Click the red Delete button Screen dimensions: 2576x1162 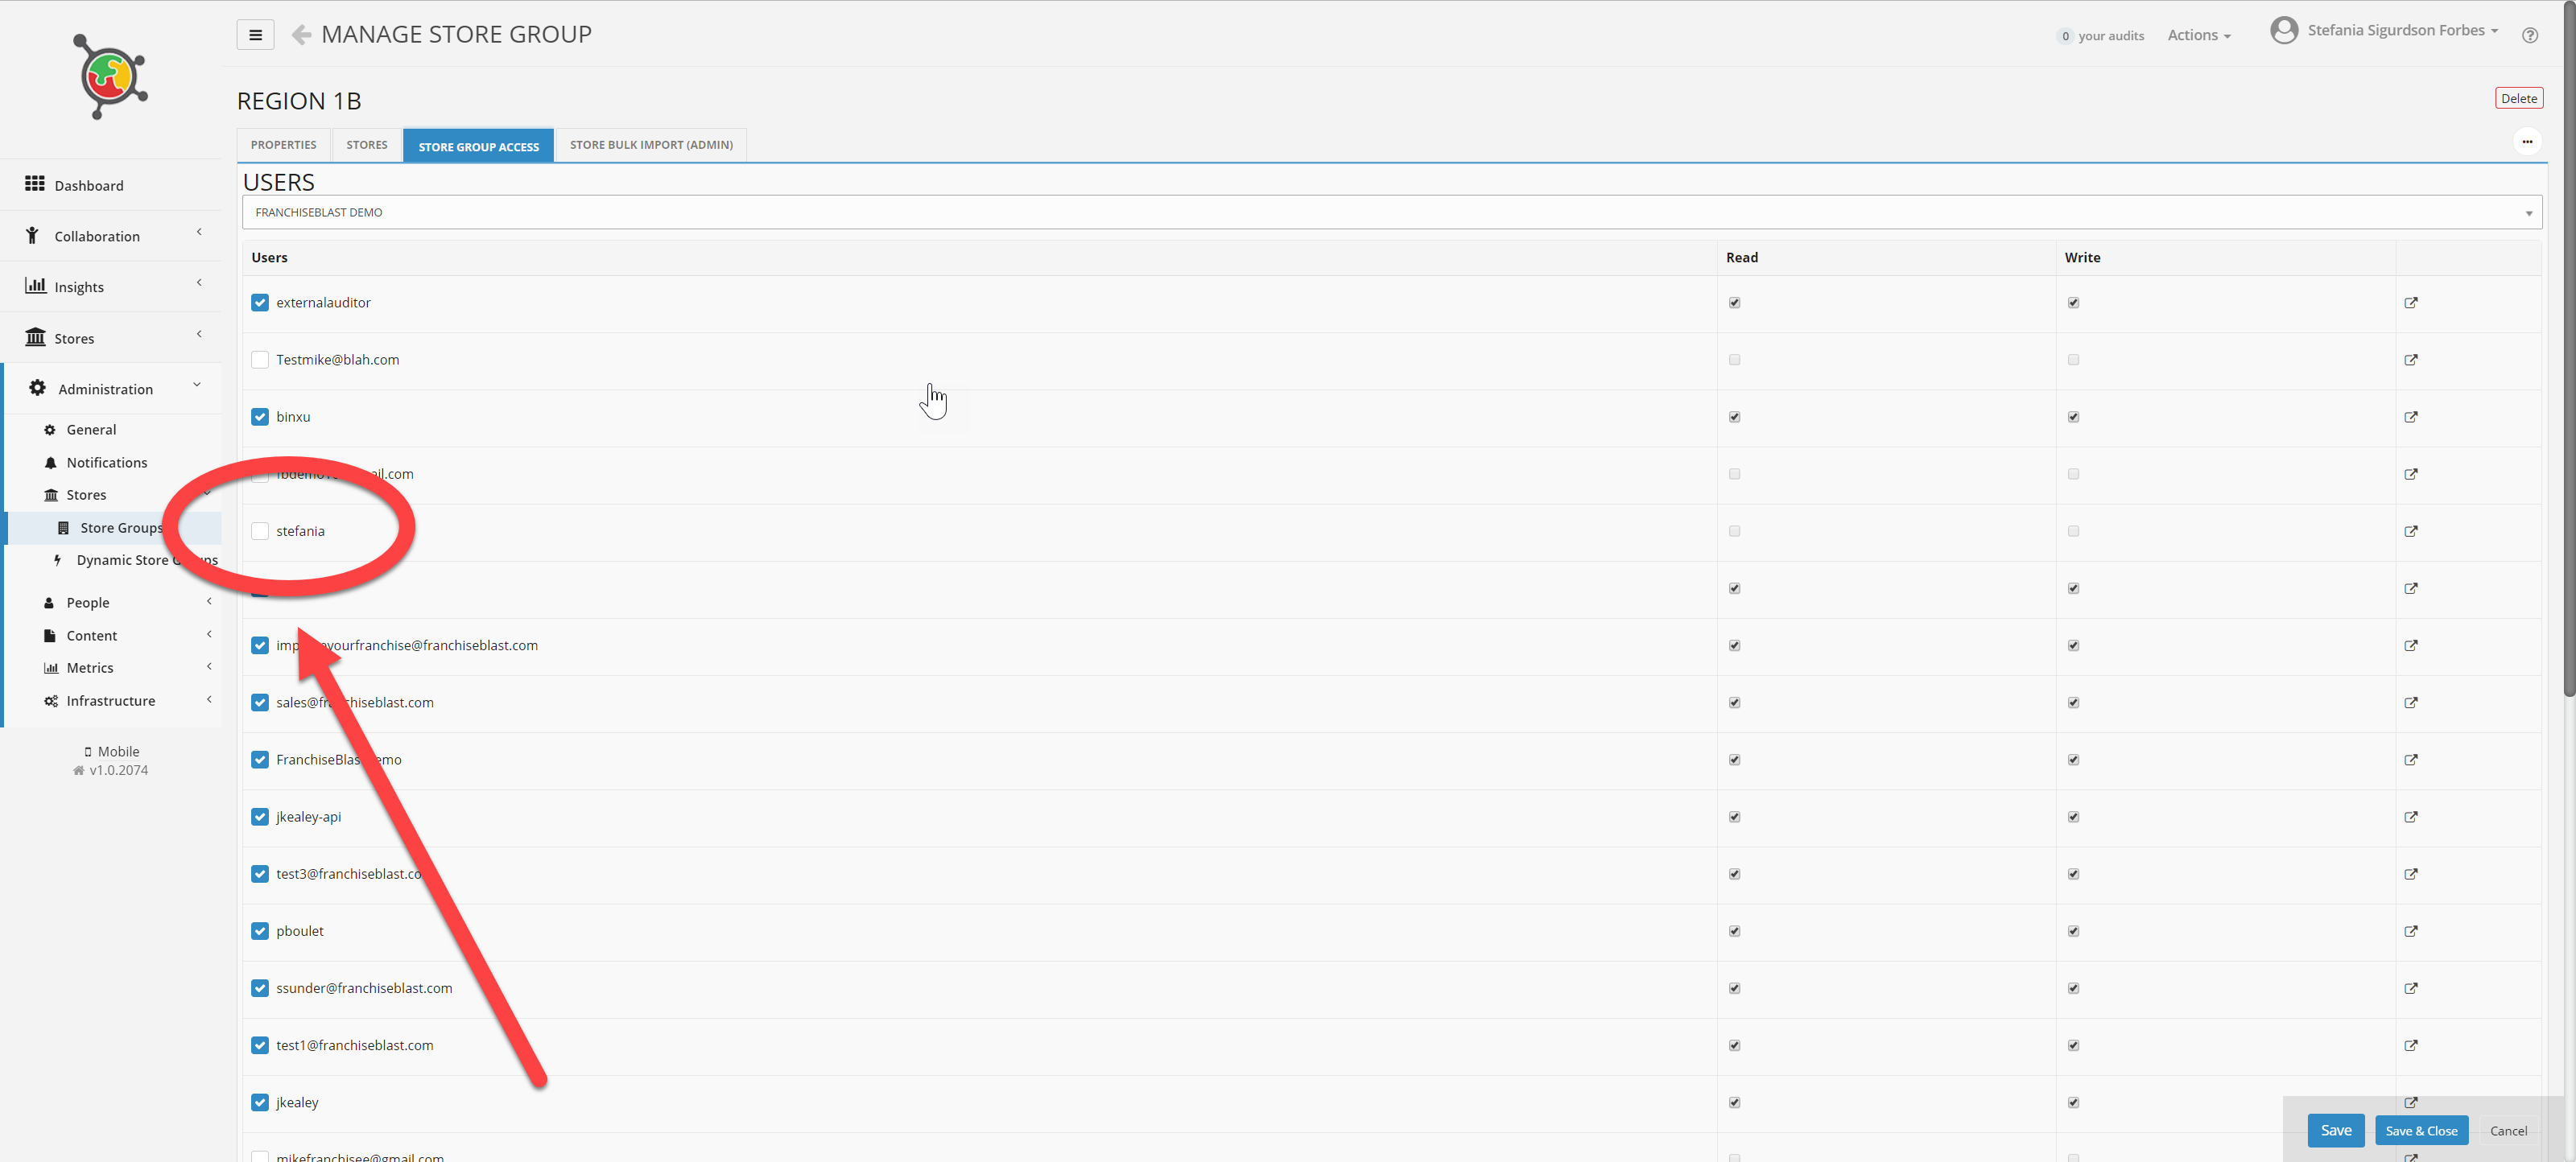coord(2518,98)
